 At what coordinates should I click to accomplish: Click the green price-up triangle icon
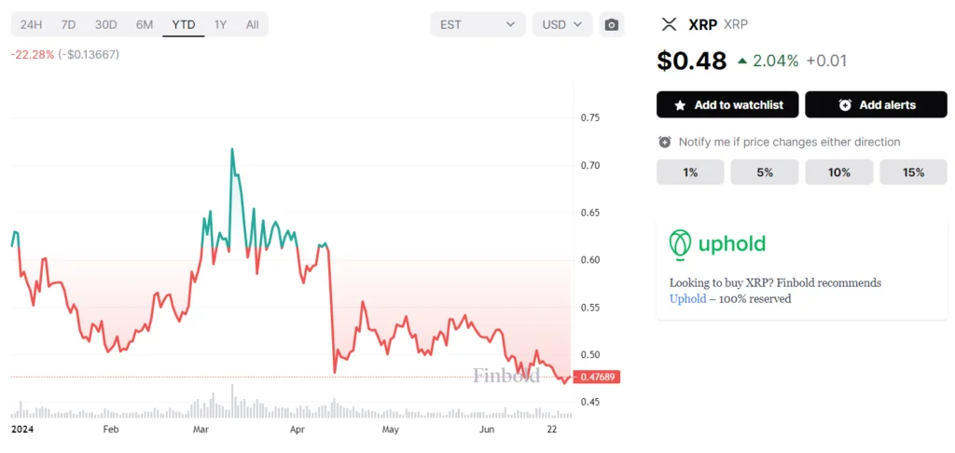point(741,61)
